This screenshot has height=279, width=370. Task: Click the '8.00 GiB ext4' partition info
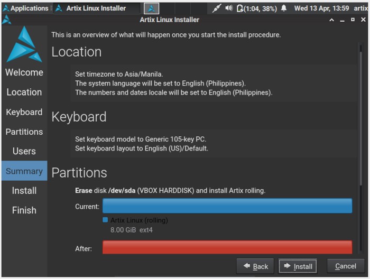(x=132, y=230)
